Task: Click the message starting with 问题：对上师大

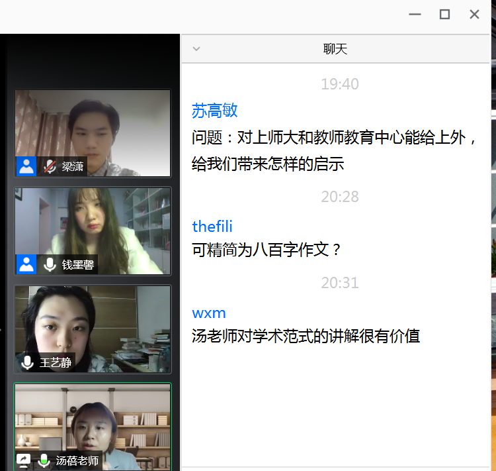Action: click(335, 150)
